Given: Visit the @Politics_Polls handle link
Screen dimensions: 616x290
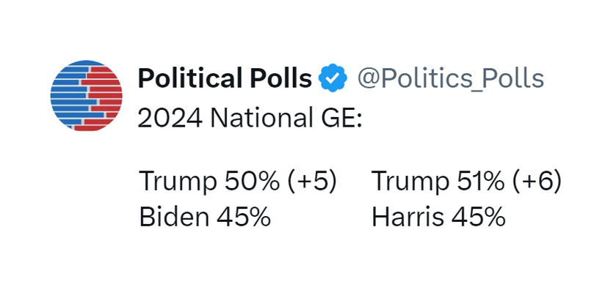Looking at the screenshot, I should click(x=451, y=79).
